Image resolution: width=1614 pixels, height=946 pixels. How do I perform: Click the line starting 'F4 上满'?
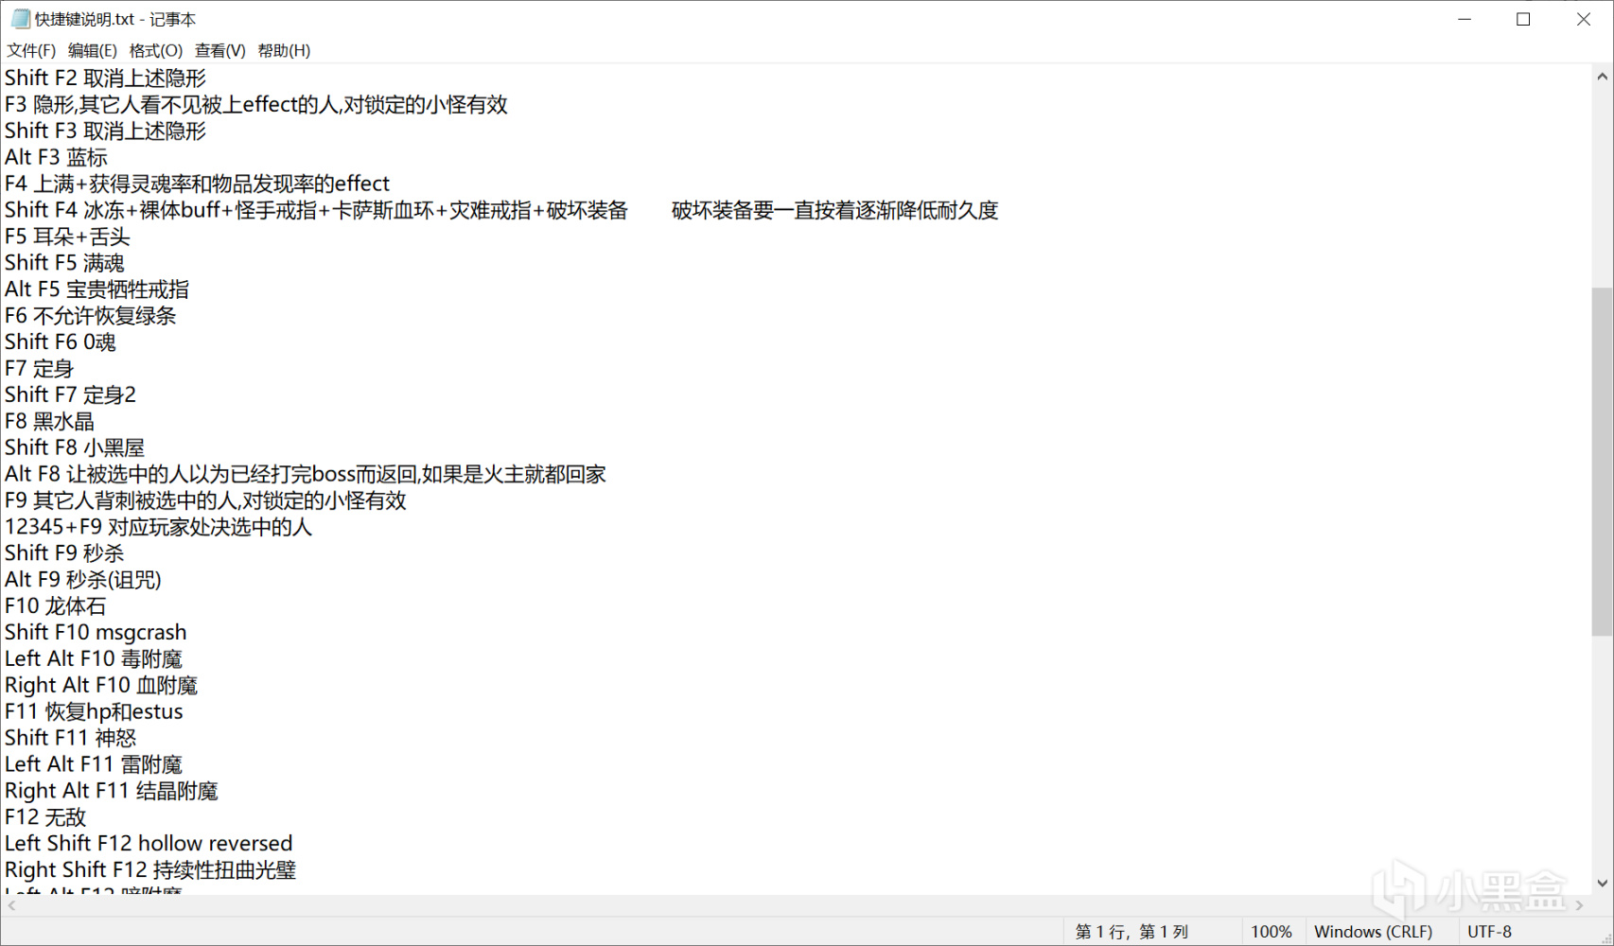(197, 184)
